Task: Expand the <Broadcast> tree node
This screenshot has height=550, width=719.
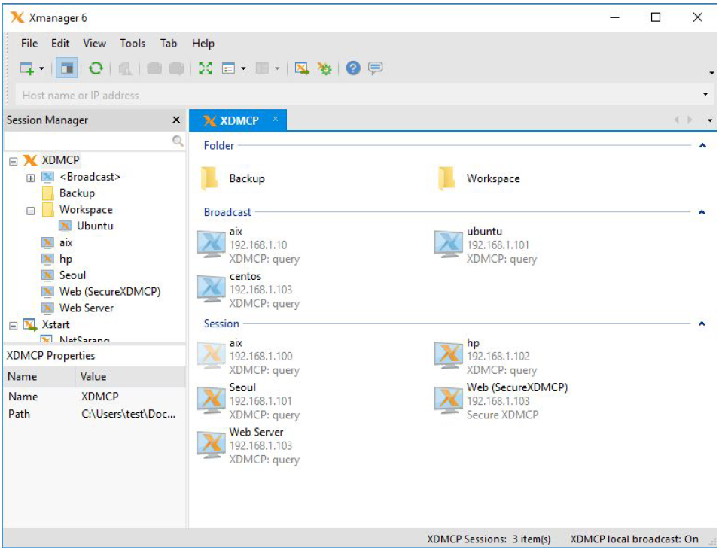Action: coord(31,178)
